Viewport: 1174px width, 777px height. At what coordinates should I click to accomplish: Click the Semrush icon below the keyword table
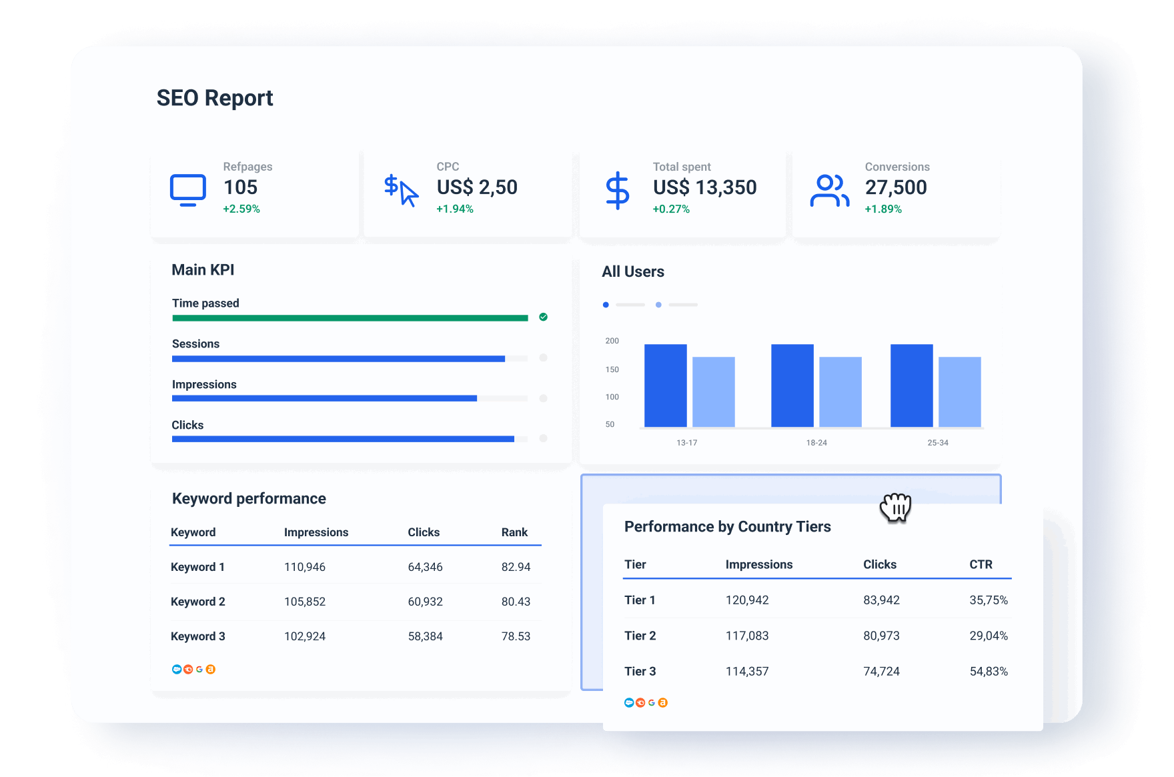[188, 669]
